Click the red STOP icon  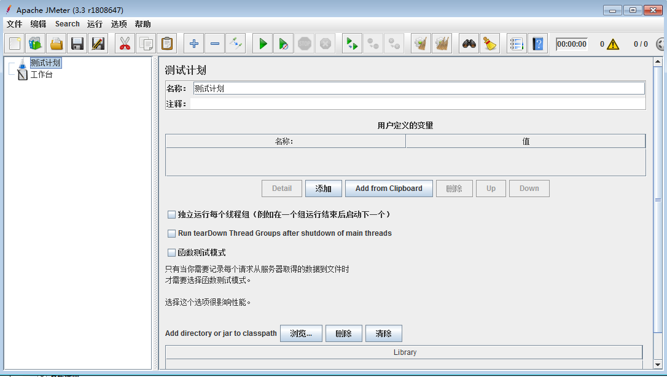tap(305, 44)
